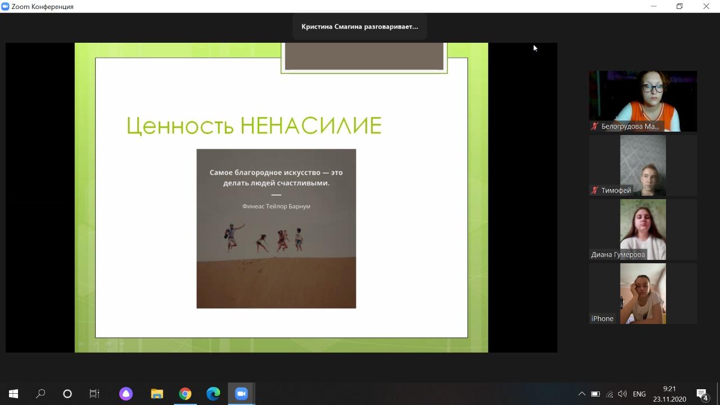Click the Cortana circle icon

click(67, 394)
